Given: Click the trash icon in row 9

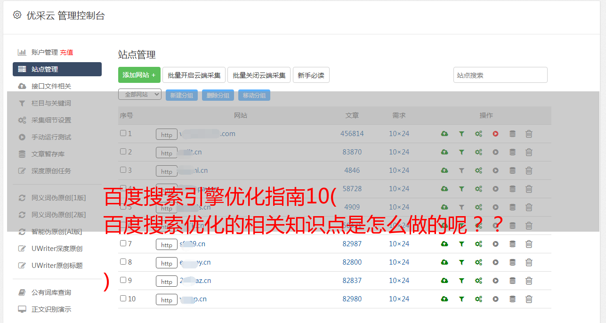Looking at the screenshot, I should tap(529, 281).
